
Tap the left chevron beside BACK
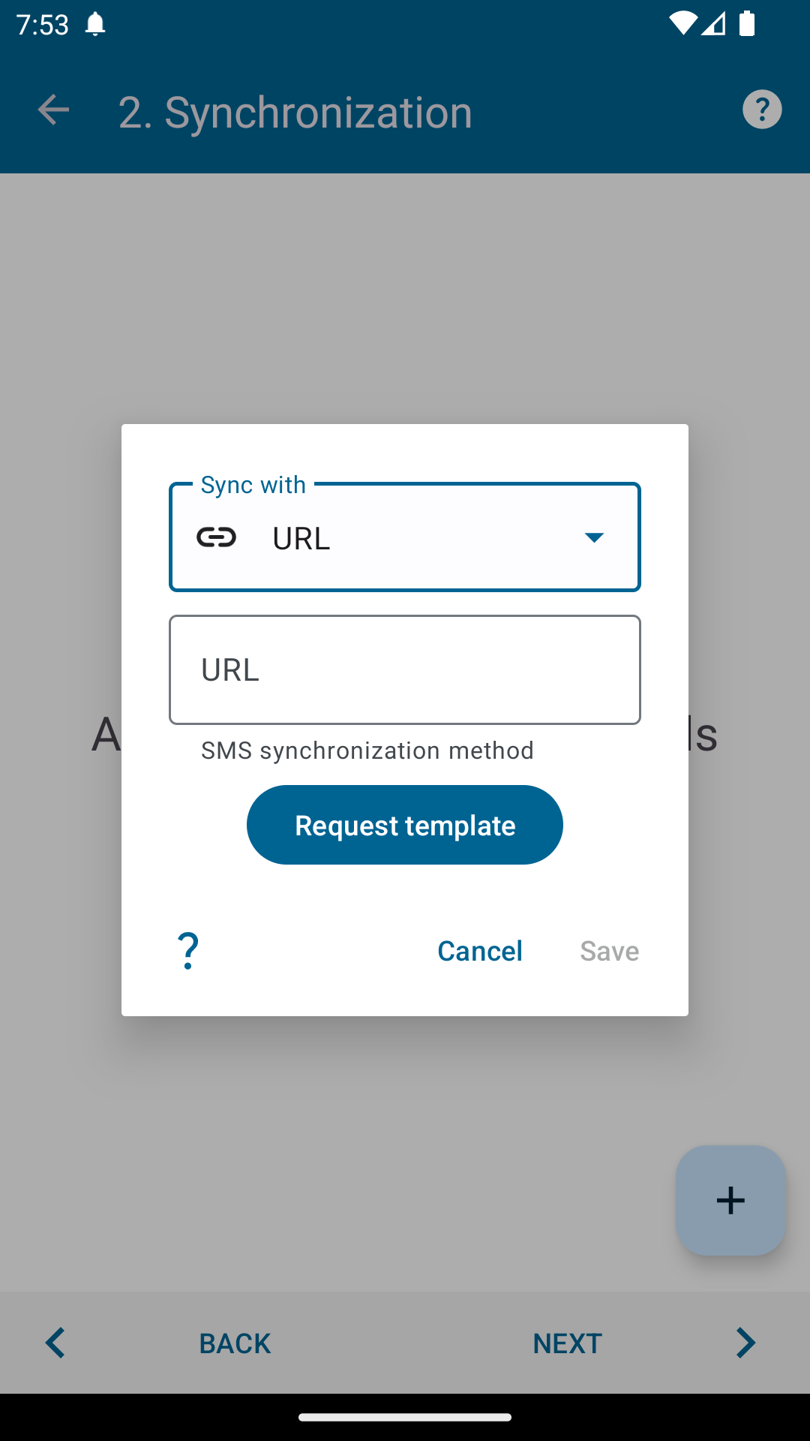[55, 1343]
